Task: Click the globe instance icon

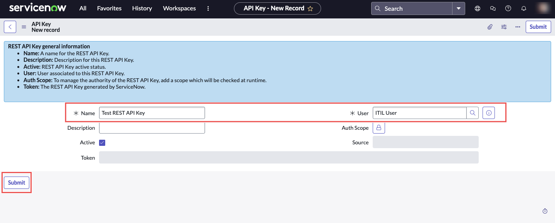Action: tap(477, 8)
